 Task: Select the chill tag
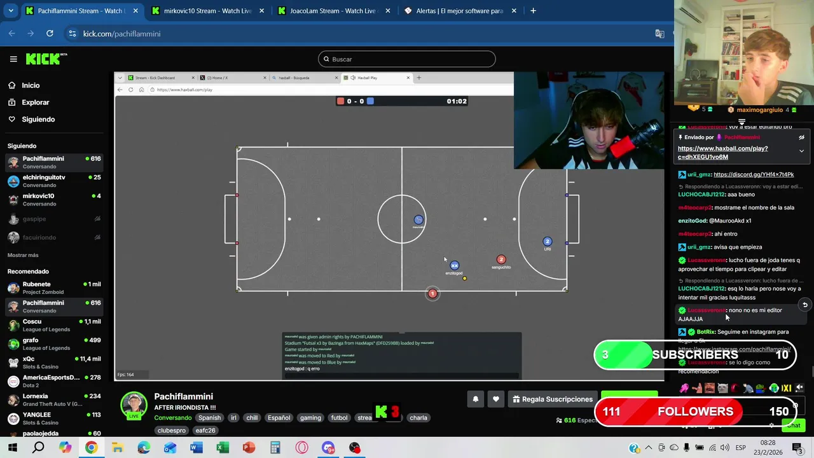(252, 418)
